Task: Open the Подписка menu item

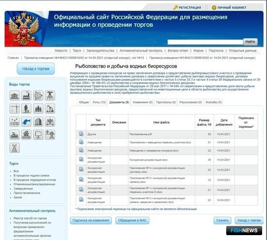Action: 216,51
